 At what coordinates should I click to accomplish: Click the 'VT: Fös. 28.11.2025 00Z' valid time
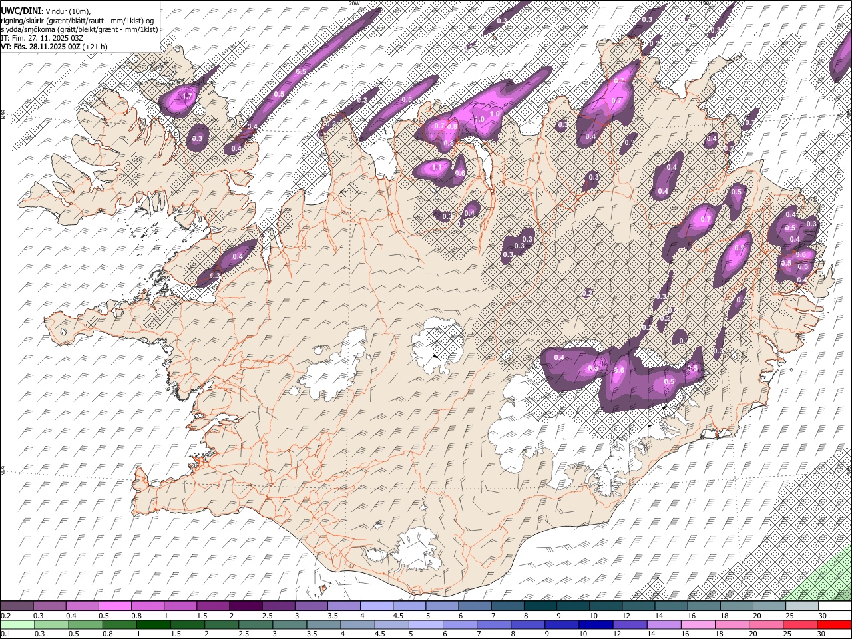pos(41,47)
